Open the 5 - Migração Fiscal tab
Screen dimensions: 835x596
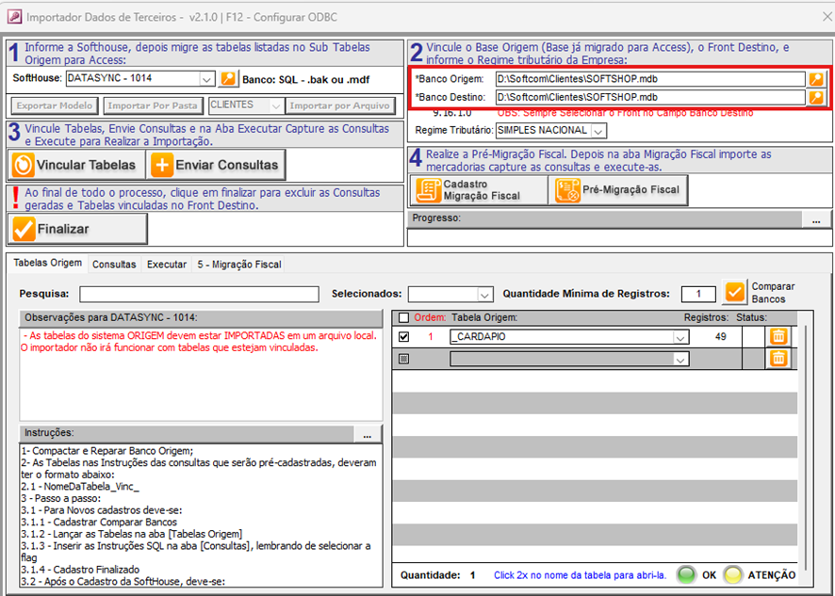tap(238, 265)
